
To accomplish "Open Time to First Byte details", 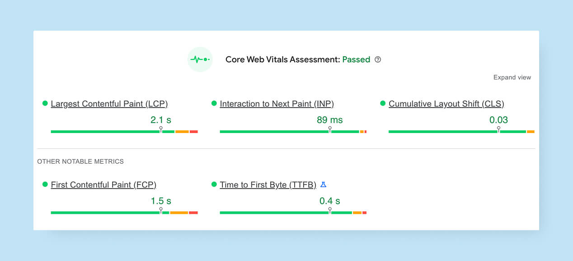I will tap(268, 185).
